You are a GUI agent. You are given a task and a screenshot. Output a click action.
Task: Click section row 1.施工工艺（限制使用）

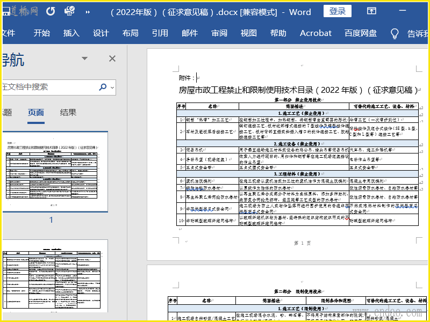coord(297,309)
